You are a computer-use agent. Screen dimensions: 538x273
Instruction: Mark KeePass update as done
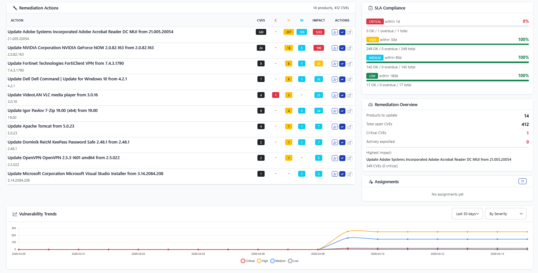pos(342,143)
